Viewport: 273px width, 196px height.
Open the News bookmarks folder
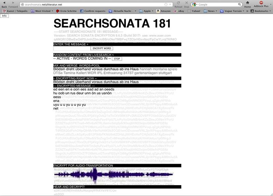[211, 11]
